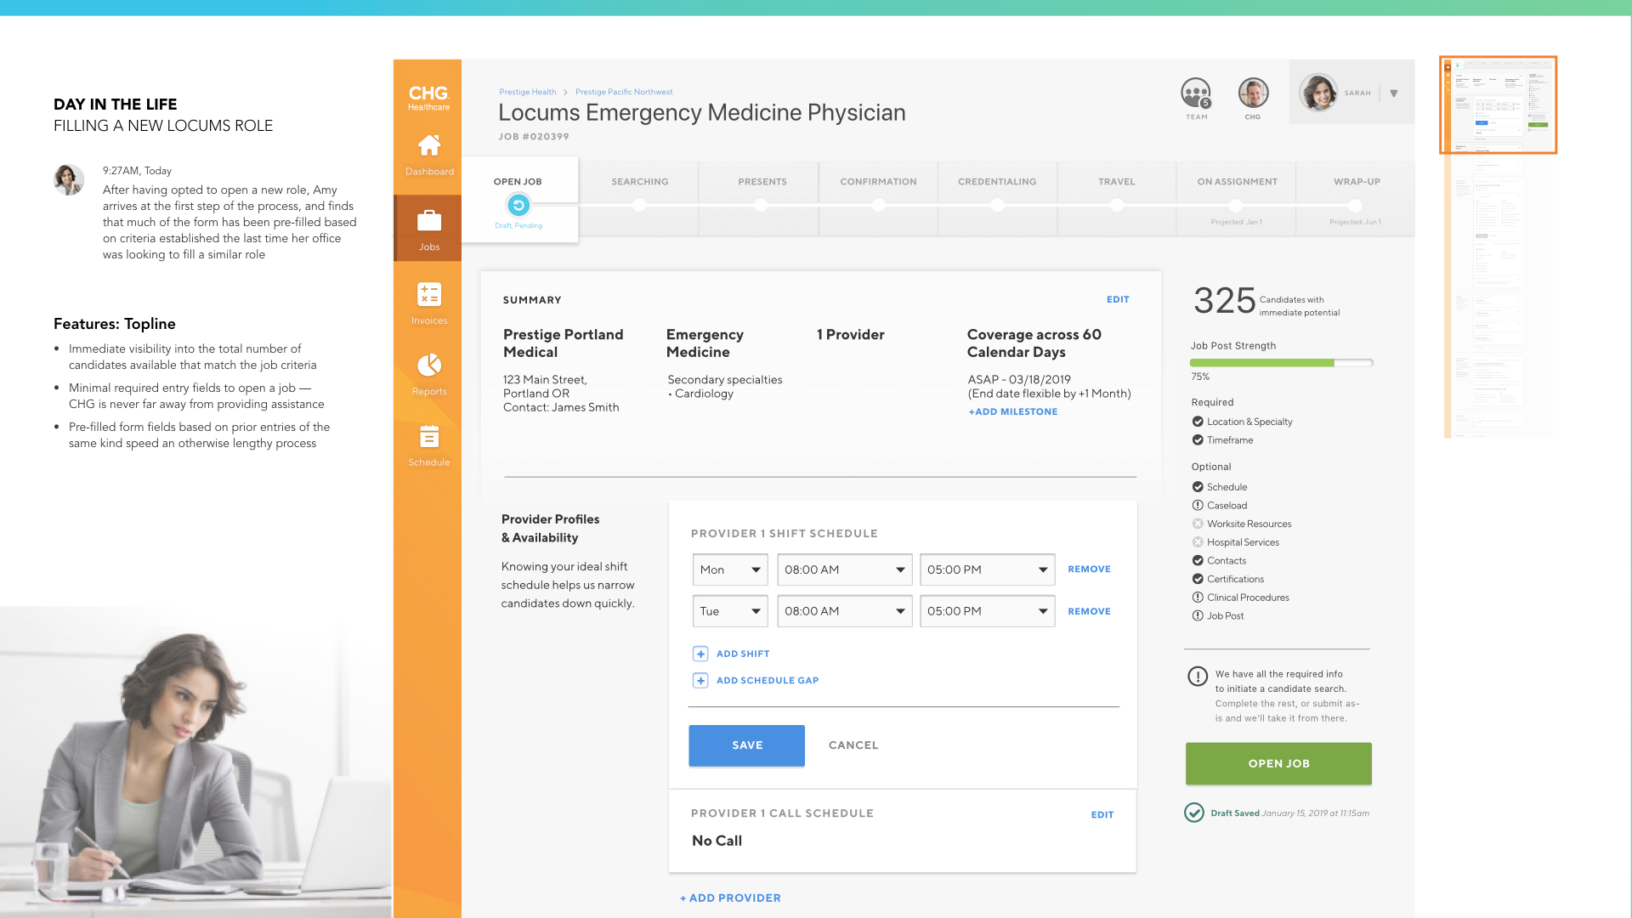Screen dimensions: 1632x918
Task: Select the Open Job stage tab
Action: pos(518,200)
